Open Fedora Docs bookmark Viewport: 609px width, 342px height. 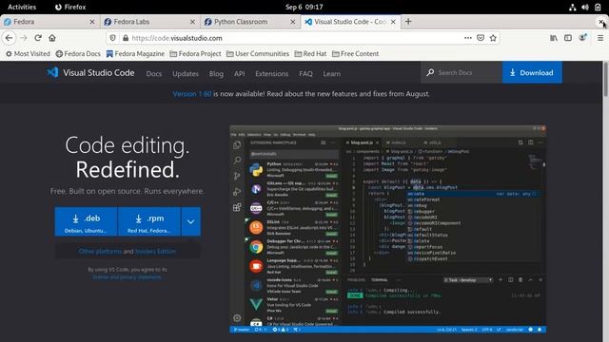(78, 54)
